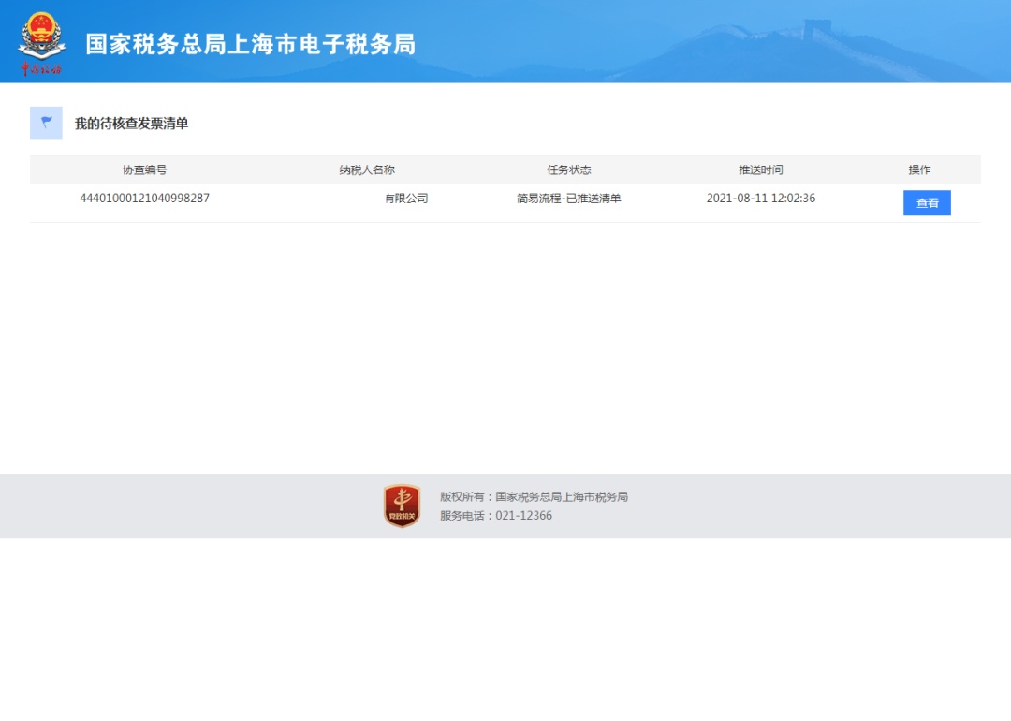Click the 我的待核查发票清单 heading
This screenshot has width=1011, height=721.
(131, 124)
